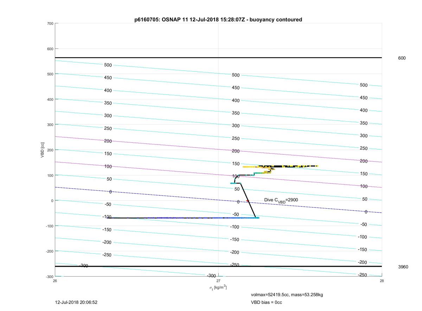Screen dimensions: 422x311
Task: Click y-axis tick label "-100"
Action: click(49, 226)
